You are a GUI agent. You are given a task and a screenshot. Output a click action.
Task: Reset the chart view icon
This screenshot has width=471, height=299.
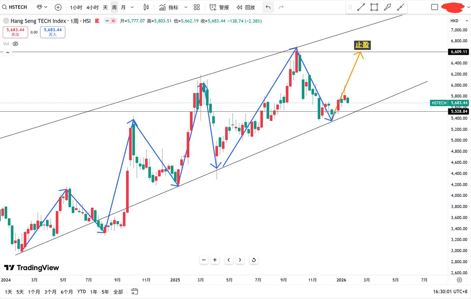click(254, 260)
